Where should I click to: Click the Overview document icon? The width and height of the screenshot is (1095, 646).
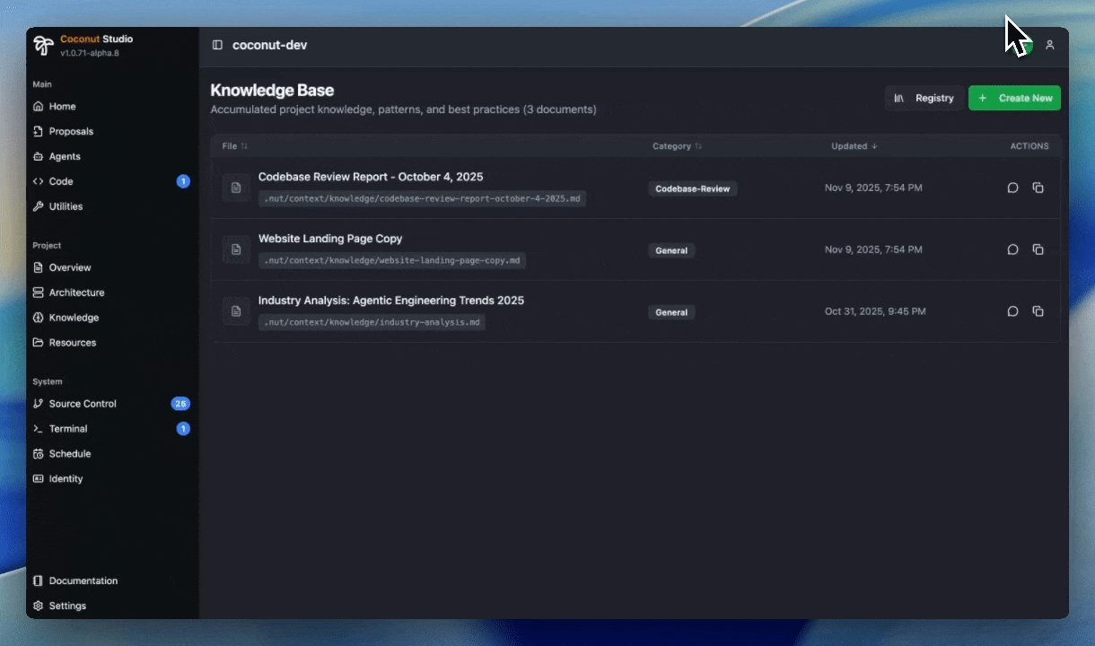tap(38, 267)
